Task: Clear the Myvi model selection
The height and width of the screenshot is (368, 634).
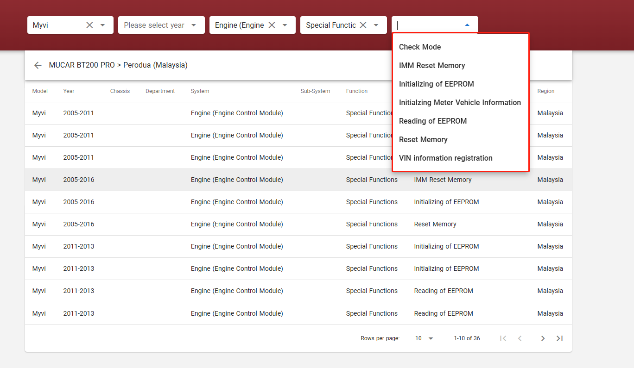Action: point(90,25)
